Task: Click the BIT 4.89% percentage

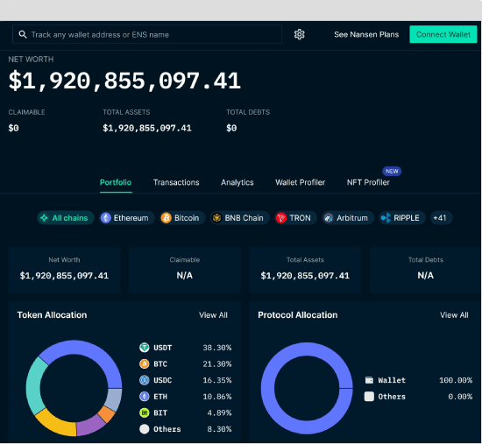Action: coord(219,412)
